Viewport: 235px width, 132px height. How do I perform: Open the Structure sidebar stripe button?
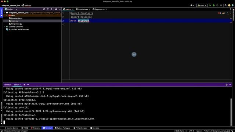tap(1, 107)
